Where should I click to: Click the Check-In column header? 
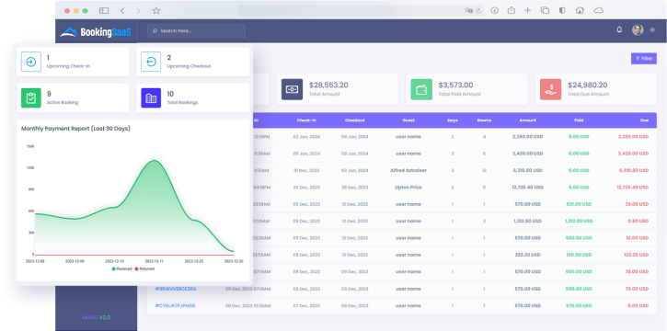(x=306, y=120)
